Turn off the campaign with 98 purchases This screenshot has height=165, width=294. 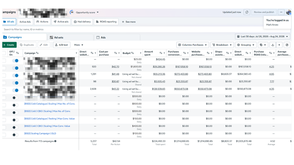pos(15,83)
